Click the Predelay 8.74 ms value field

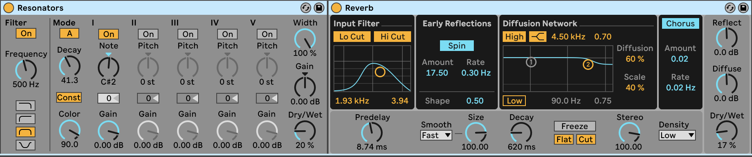click(372, 147)
